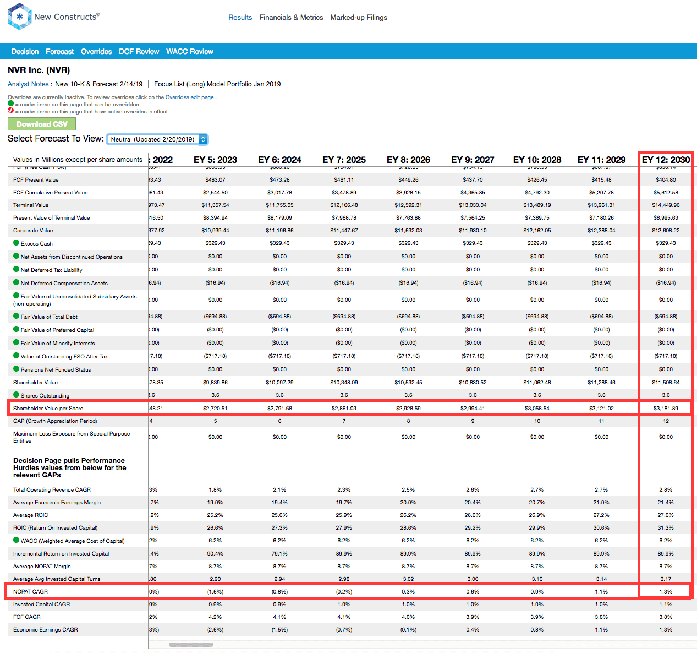Click the FCF CAGR row label
The width and height of the screenshot is (697, 653).
click(27, 617)
